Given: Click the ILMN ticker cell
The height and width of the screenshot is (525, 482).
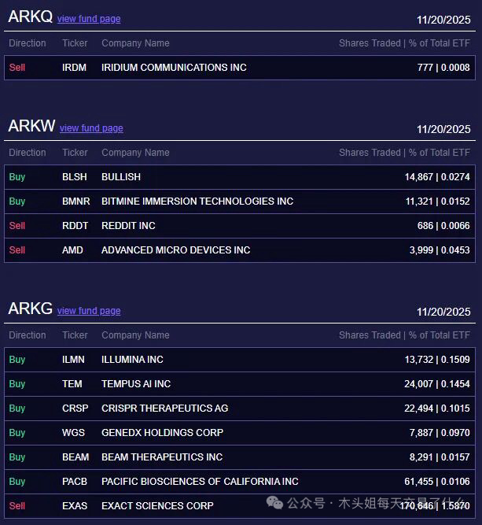Looking at the screenshot, I should click(x=74, y=360).
